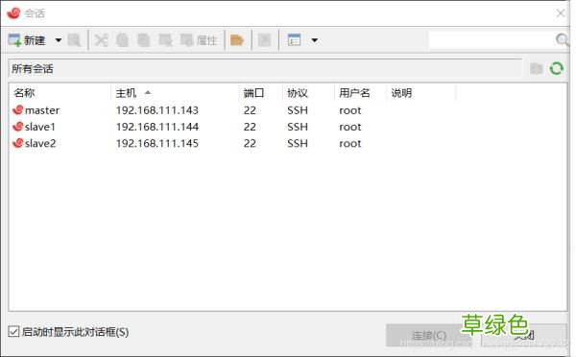This screenshot has width=576, height=357.
Task: Click the greyed shortcut icon after folder
Action: tap(265, 40)
